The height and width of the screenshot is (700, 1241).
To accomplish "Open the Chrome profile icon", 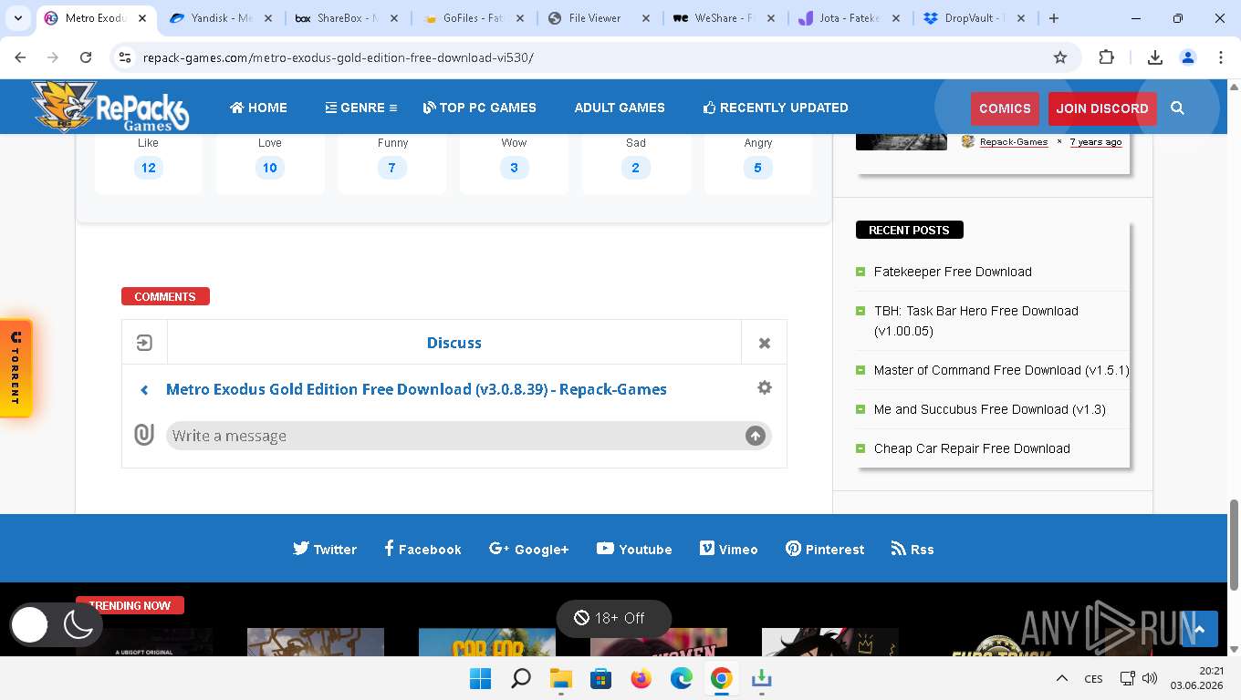I will click(1188, 57).
